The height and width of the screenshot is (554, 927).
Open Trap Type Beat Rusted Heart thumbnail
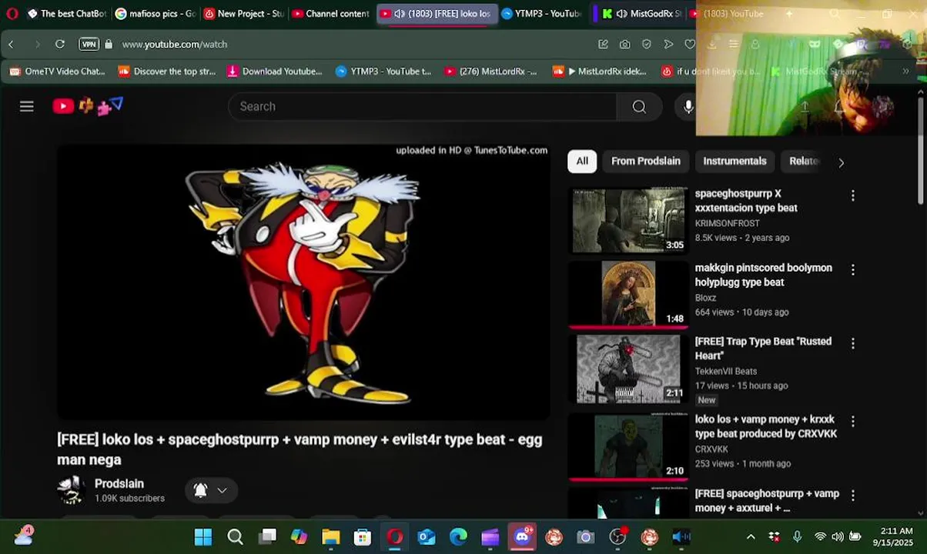(x=628, y=369)
